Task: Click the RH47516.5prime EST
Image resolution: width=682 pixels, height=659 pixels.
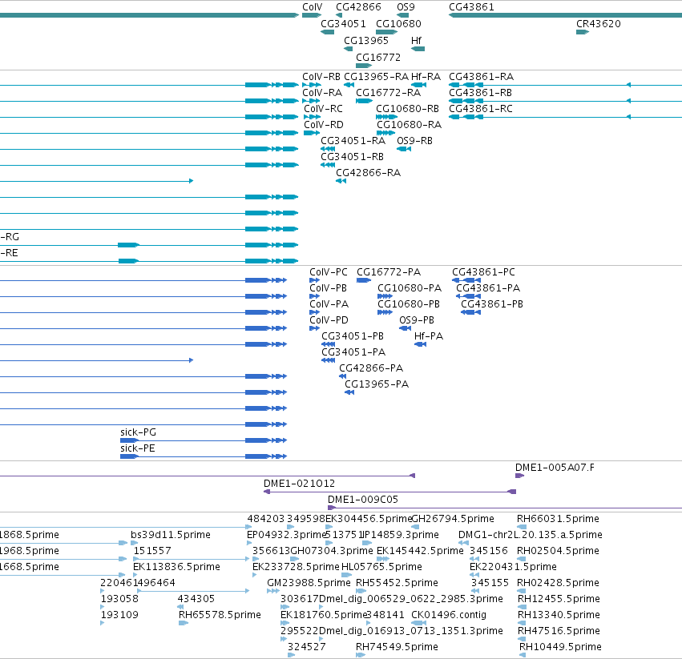Action: coord(522,639)
